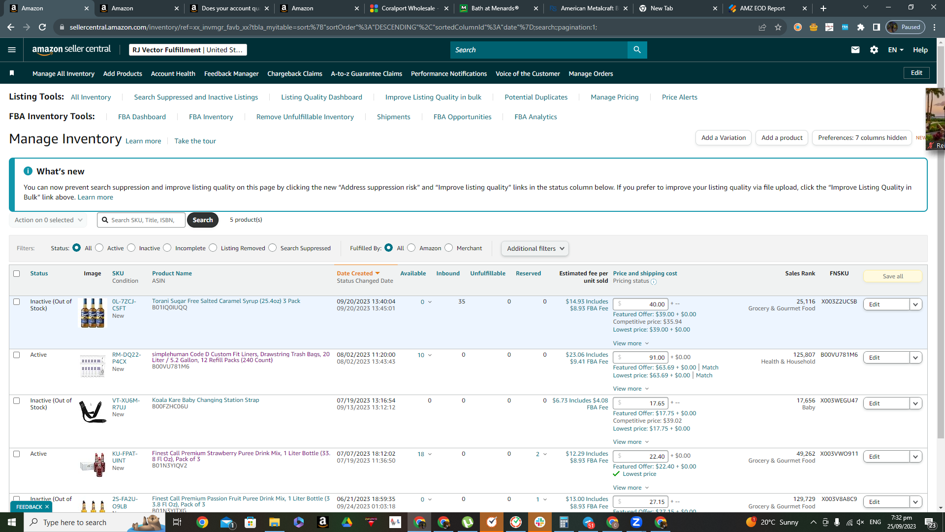Open the Calculator app in taskbar

tap(564, 522)
